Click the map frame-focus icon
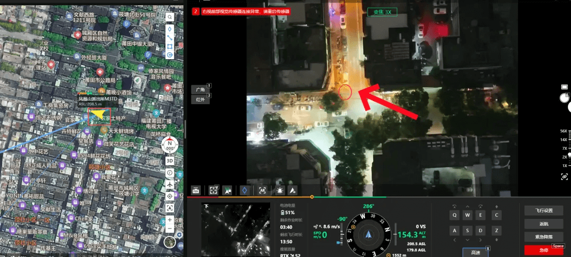The width and height of the screenshot is (571, 257). click(x=170, y=208)
